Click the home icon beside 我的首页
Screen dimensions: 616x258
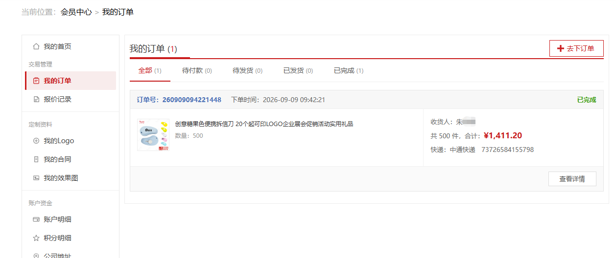[x=36, y=46]
